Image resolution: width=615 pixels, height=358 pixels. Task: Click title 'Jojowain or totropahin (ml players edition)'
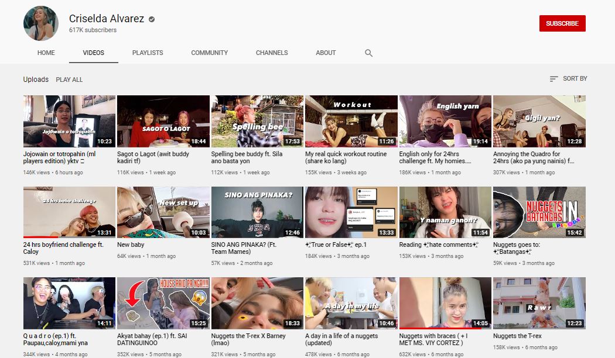click(60, 157)
